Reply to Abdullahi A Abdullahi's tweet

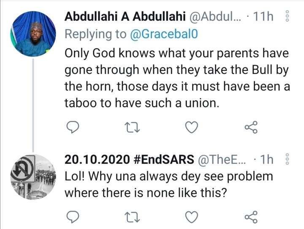[x=73, y=127]
